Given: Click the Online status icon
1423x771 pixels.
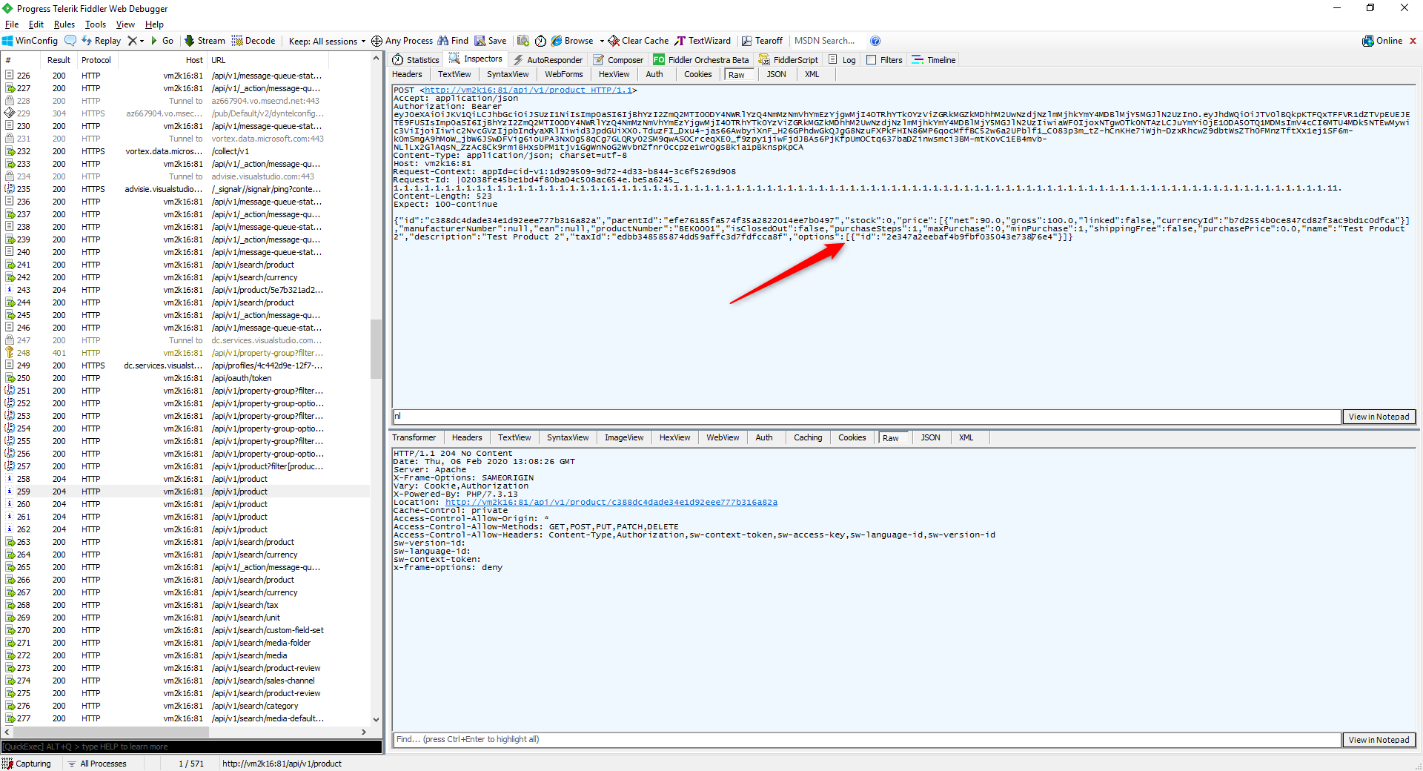Looking at the screenshot, I should [x=1384, y=41].
